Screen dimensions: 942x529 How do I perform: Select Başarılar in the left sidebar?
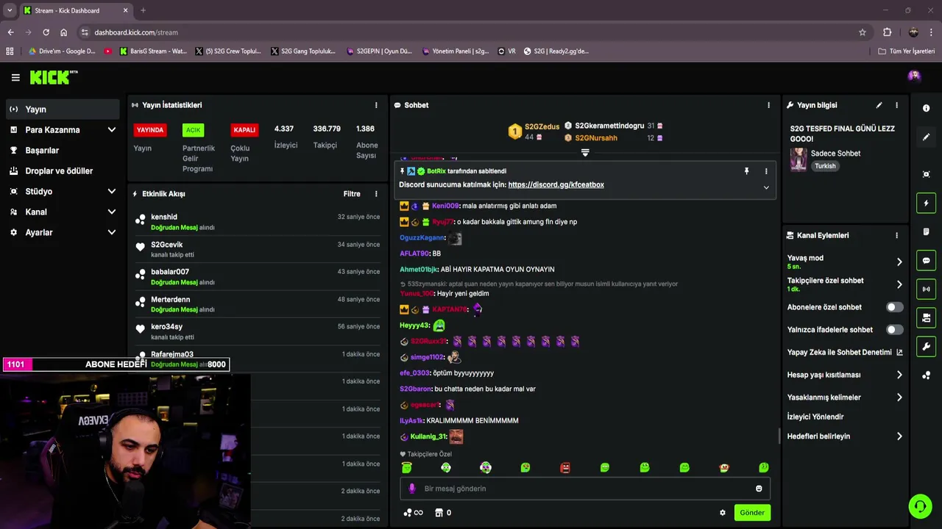pyautogui.click(x=62, y=151)
